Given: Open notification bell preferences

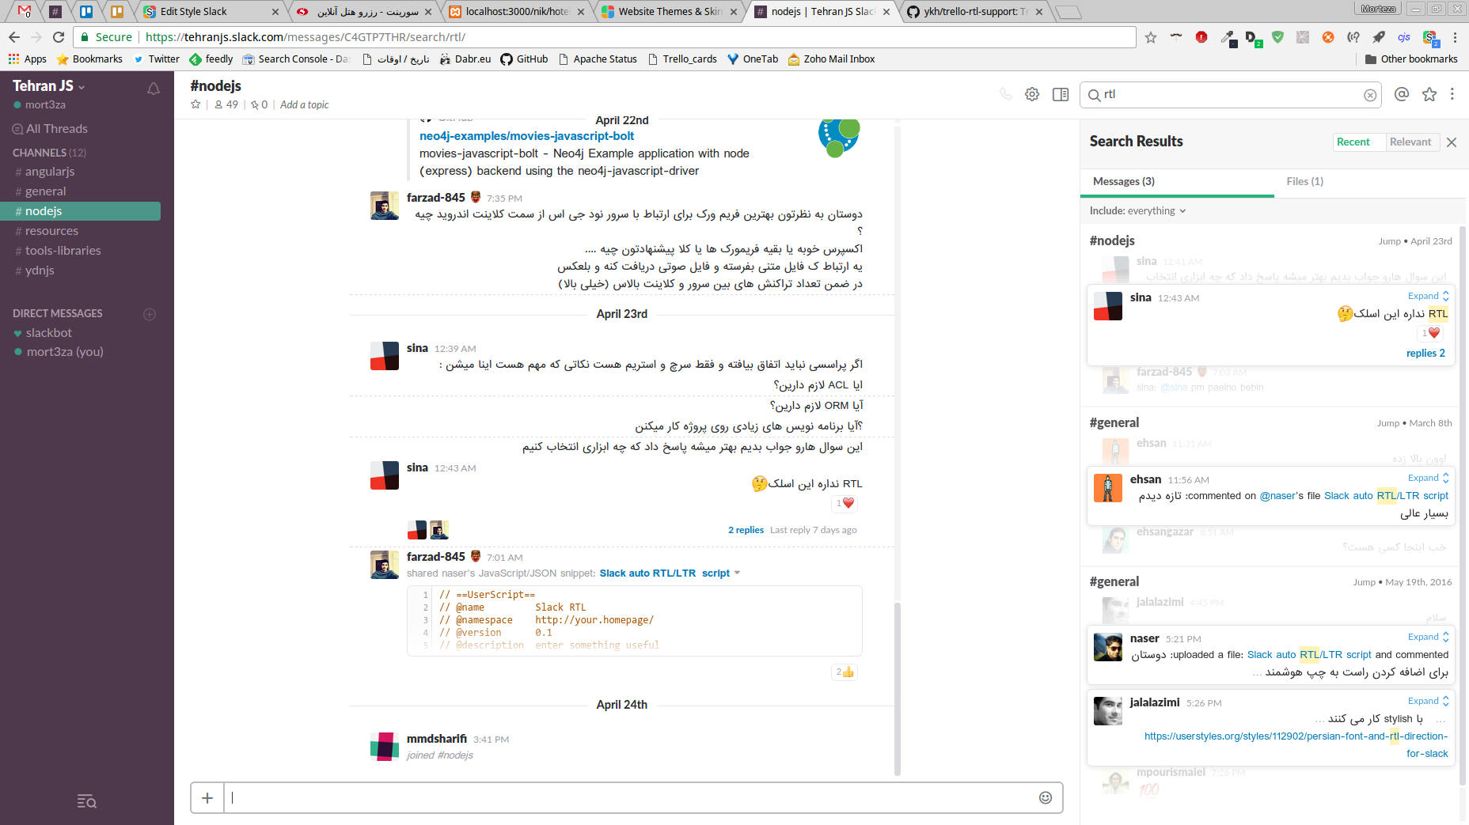Looking at the screenshot, I should click(x=154, y=89).
